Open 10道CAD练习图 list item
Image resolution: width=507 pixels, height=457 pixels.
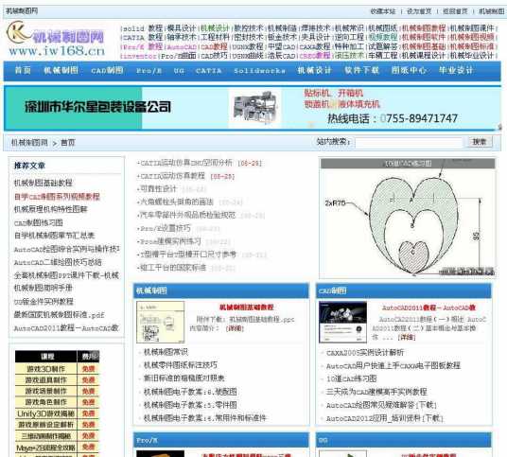click(x=352, y=378)
